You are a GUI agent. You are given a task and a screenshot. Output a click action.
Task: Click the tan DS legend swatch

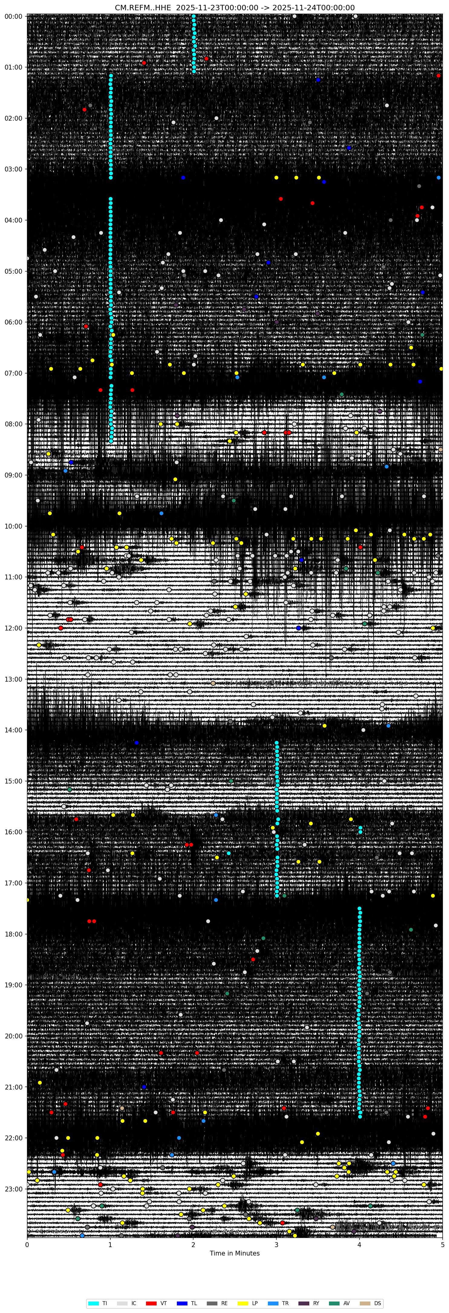(364, 1303)
